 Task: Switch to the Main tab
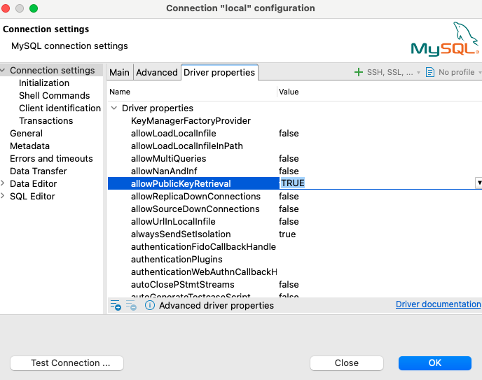point(119,73)
